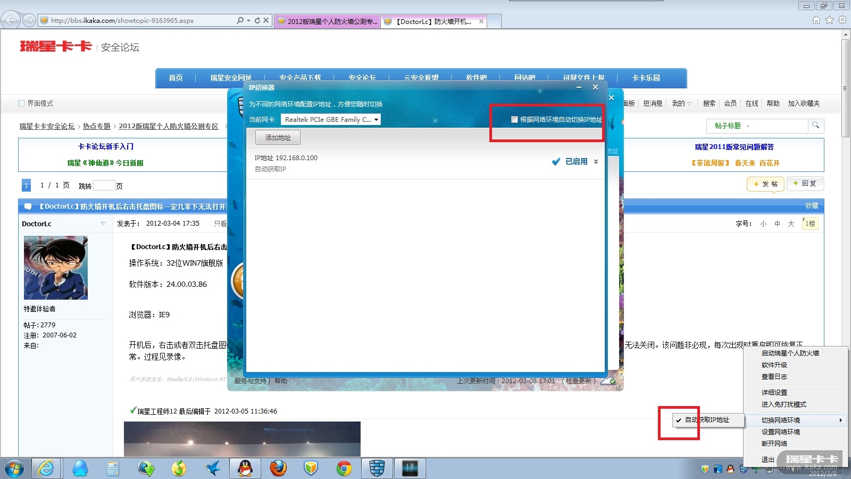Click the Windows Start orb
This screenshot has height=479, width=851.
point(14,469)
